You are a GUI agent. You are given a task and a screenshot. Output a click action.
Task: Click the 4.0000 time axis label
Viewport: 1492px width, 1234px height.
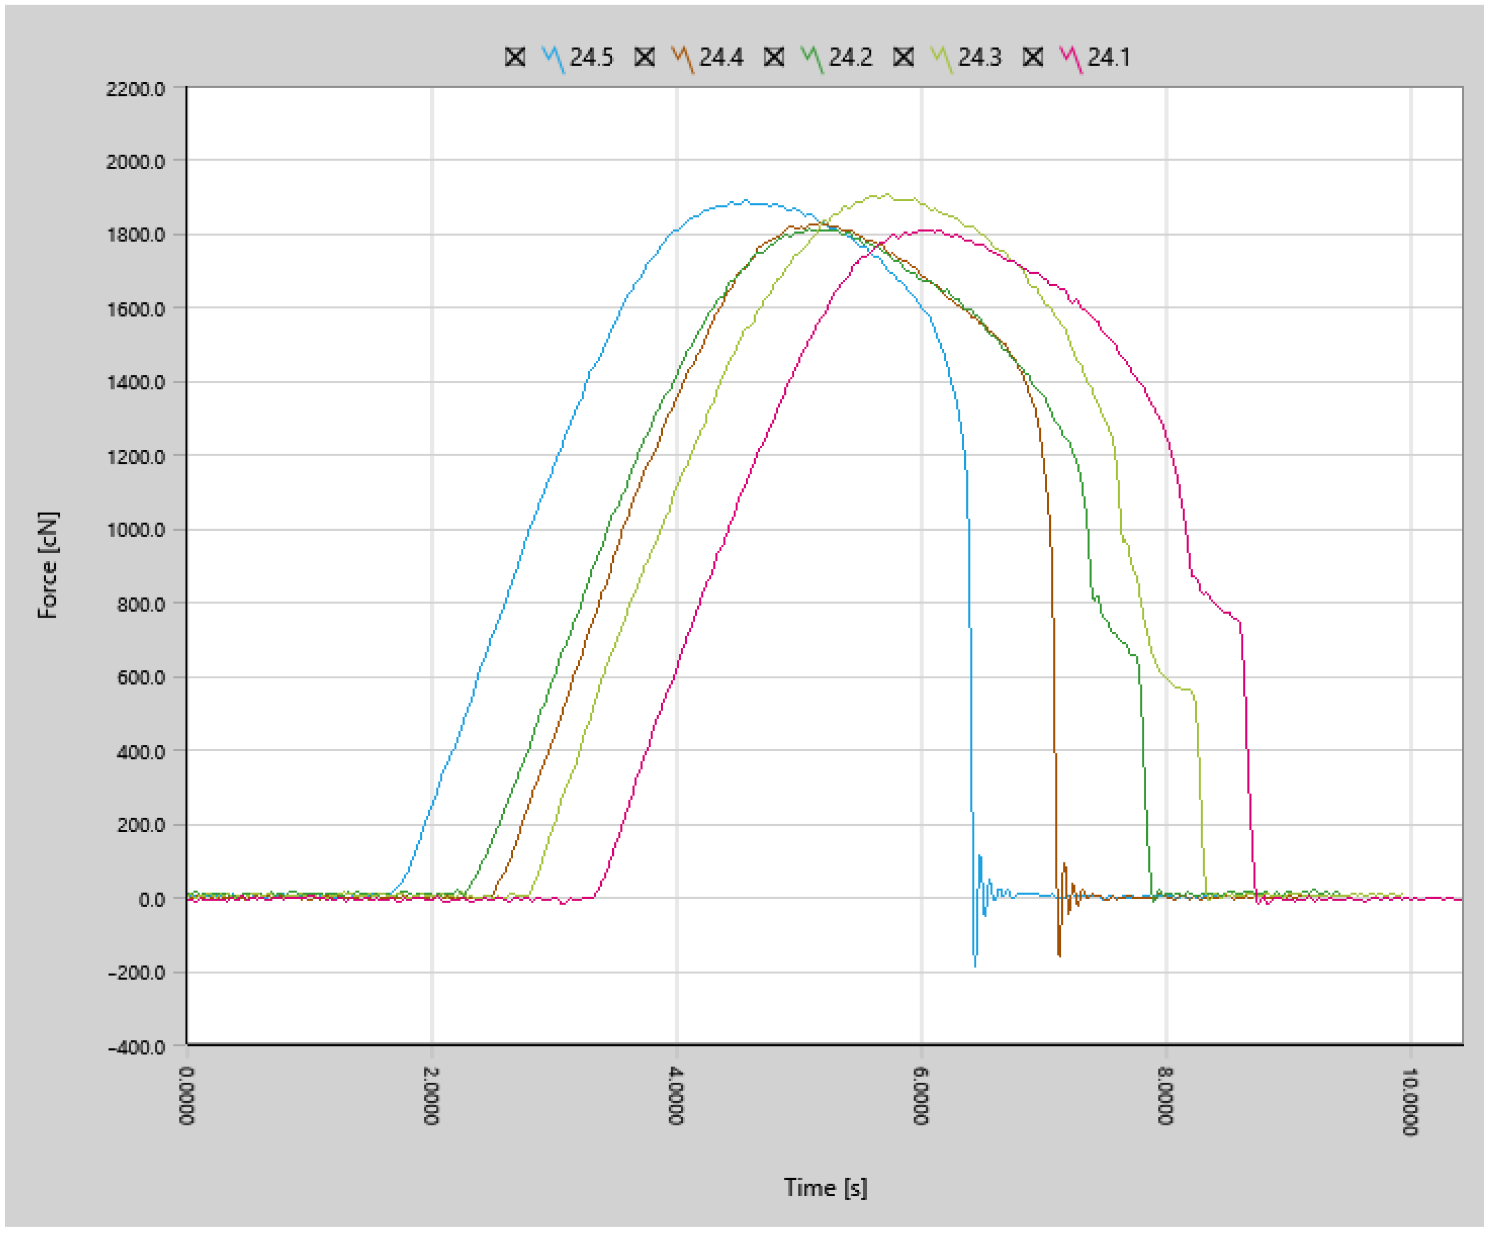point(676,1095)
